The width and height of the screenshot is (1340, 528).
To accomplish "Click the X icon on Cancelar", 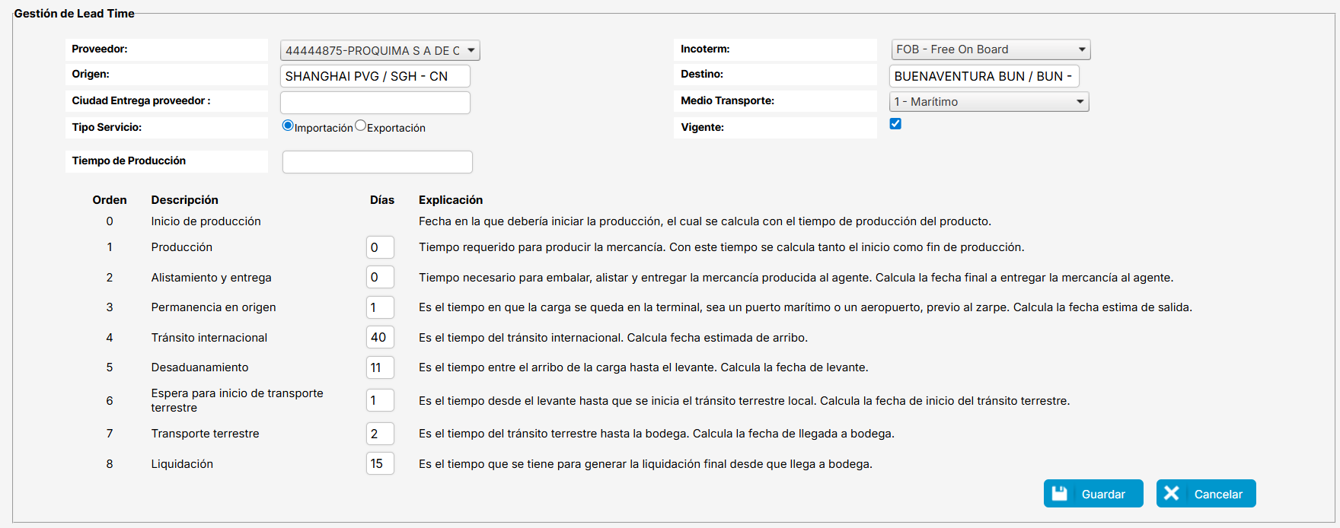I will (1172, 494).
